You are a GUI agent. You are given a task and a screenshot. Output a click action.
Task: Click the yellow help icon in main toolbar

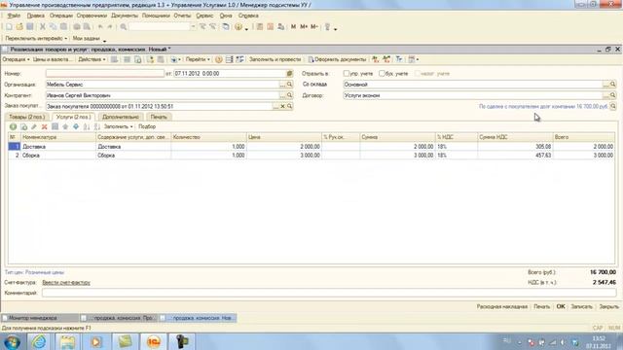(x=238, y=27)
